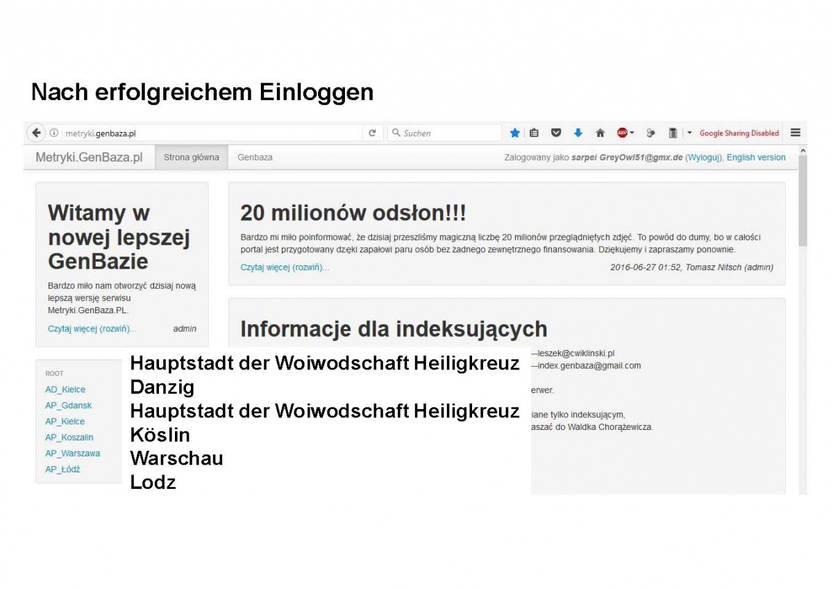The width and height of the screenshot is (833, 589).
Task: Open the Firefox hamburger menu
Action: (x=796, y=133)
